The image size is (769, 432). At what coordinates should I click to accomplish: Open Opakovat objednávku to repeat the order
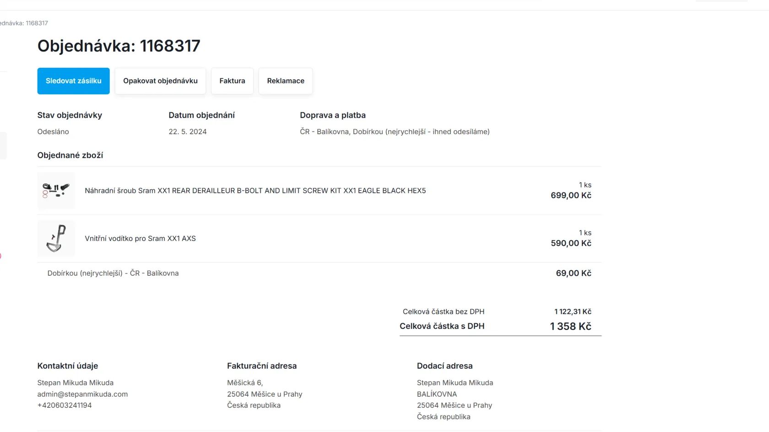pyautogui.click(x=160, y=81)
